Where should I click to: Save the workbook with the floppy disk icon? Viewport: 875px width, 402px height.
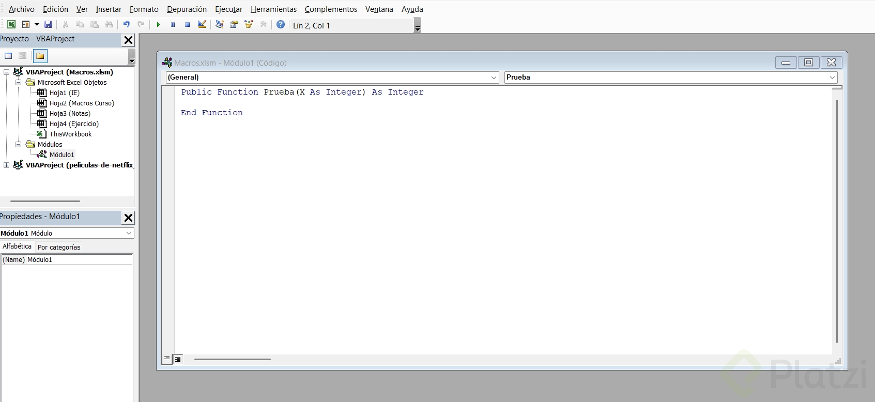point(48,24)
